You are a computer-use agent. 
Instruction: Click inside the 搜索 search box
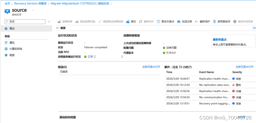click(25, 22)
